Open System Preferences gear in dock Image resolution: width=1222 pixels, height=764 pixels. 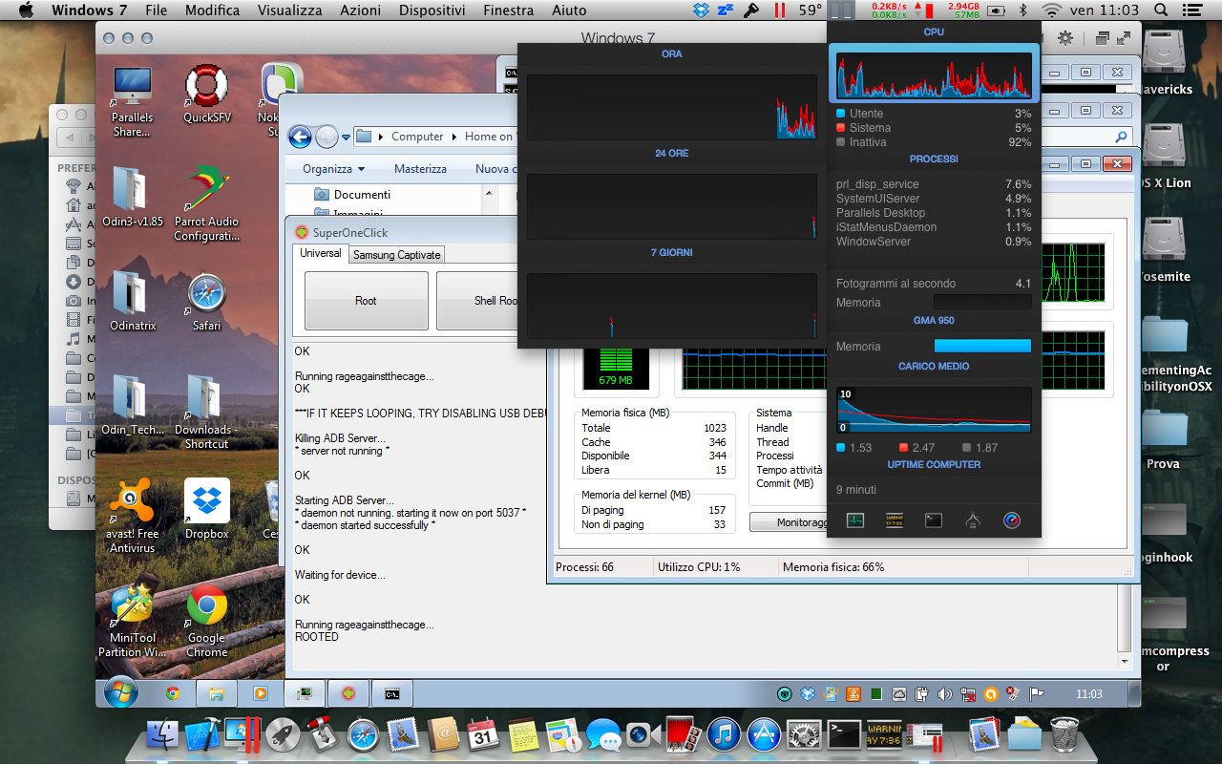(805, 734)
